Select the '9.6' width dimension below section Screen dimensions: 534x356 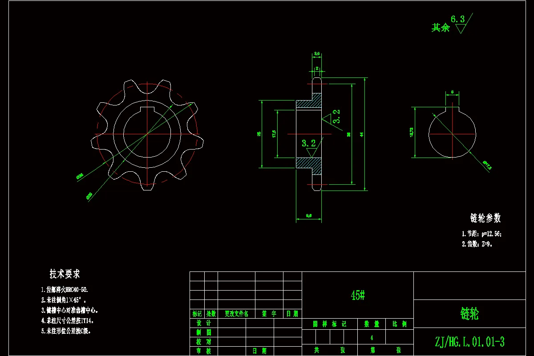point(308,215)
